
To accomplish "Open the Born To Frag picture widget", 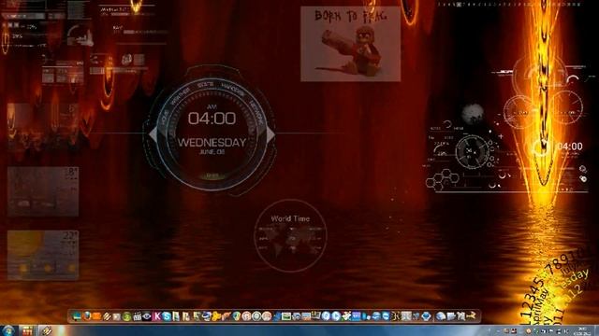I will [350, 44].
